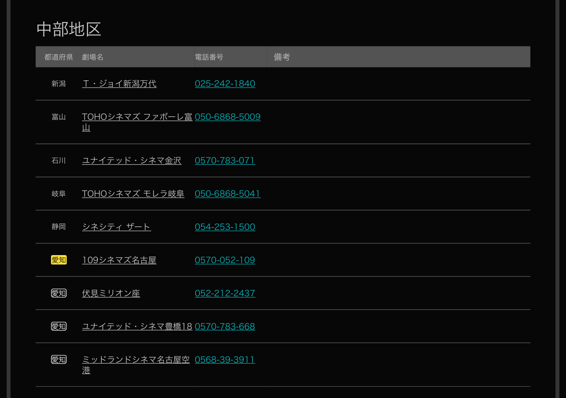Call phone number 0570-783-668
This screenshot has height=398, width=566.
(225, 327)
